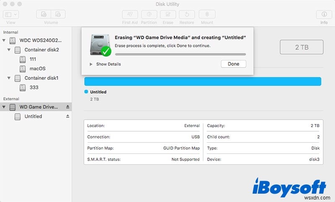Click the macOS volume icon

coord(23,69)
